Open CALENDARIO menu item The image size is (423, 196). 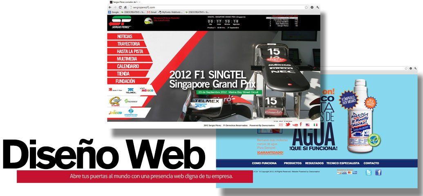point(128,66)
